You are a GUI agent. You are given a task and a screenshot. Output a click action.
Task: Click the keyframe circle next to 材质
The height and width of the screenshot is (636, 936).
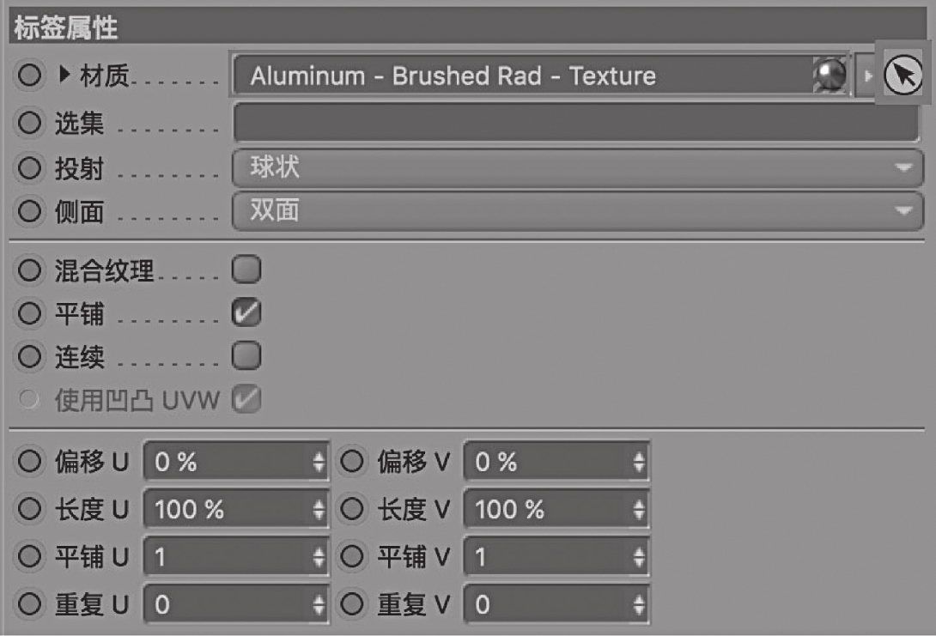tap(29, 76)
